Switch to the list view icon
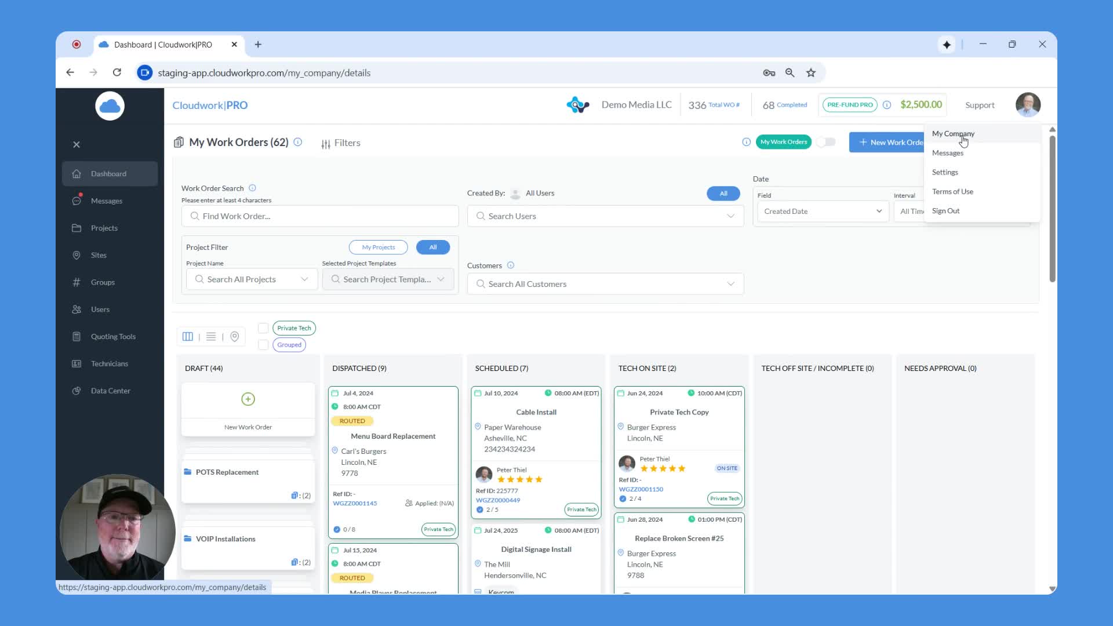The width and height of the screenshot is (1113, 626). coord(211,337)
